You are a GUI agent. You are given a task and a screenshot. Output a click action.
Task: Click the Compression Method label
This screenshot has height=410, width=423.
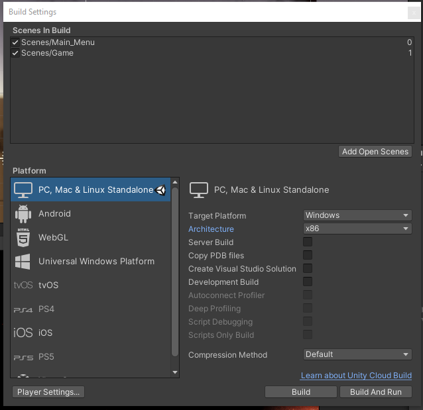coord(227,355)
